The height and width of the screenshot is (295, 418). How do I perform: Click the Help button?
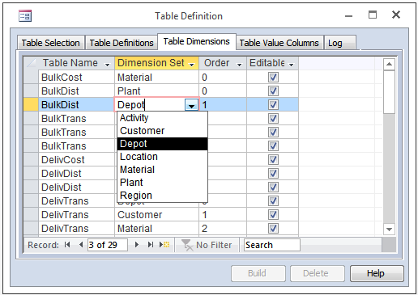377,273
